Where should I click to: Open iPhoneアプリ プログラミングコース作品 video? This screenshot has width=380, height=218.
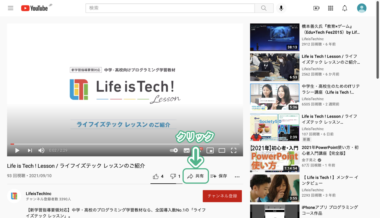(x=330, y=210)
